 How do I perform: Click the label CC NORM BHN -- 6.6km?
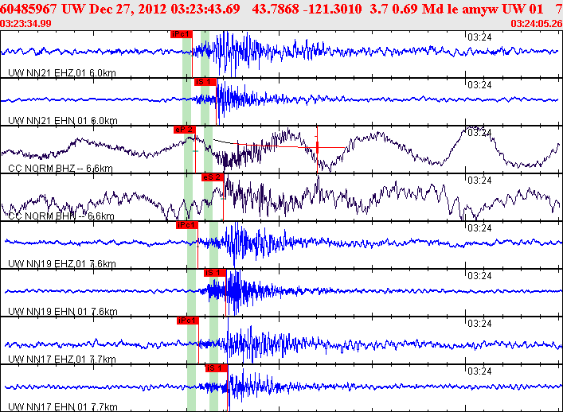(61, 216)
